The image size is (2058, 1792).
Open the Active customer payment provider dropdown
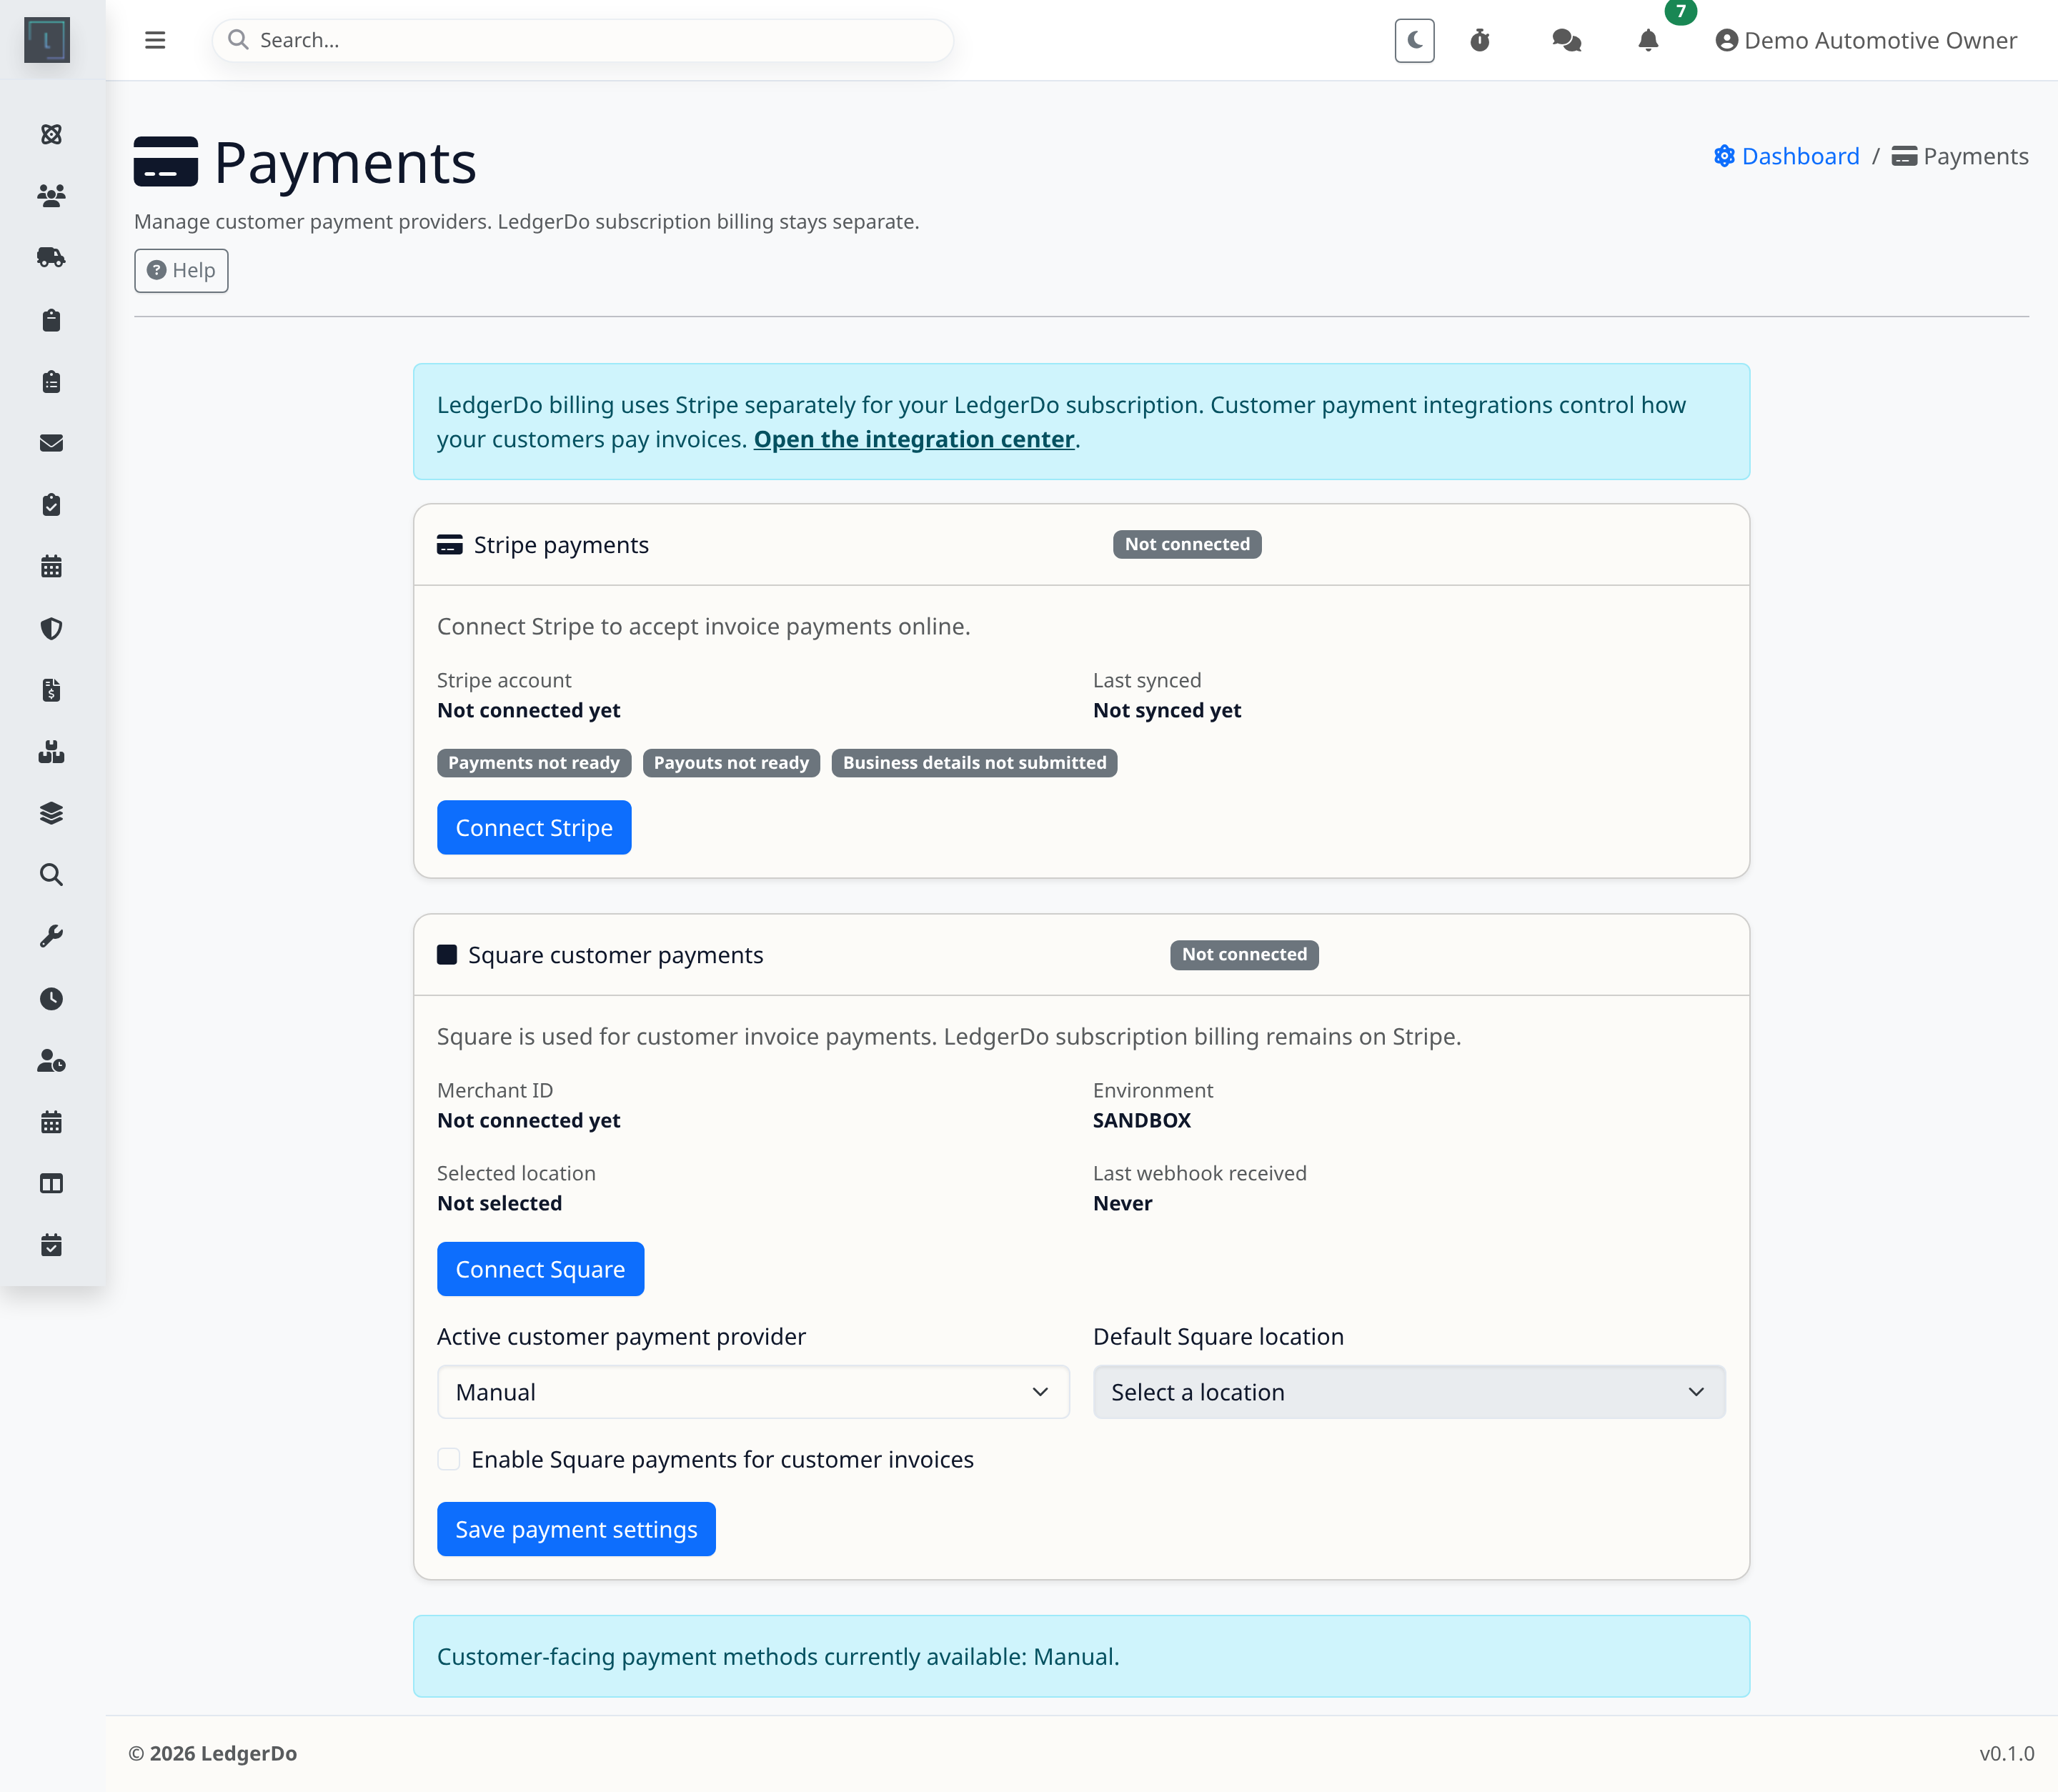tap(753, 1392)
